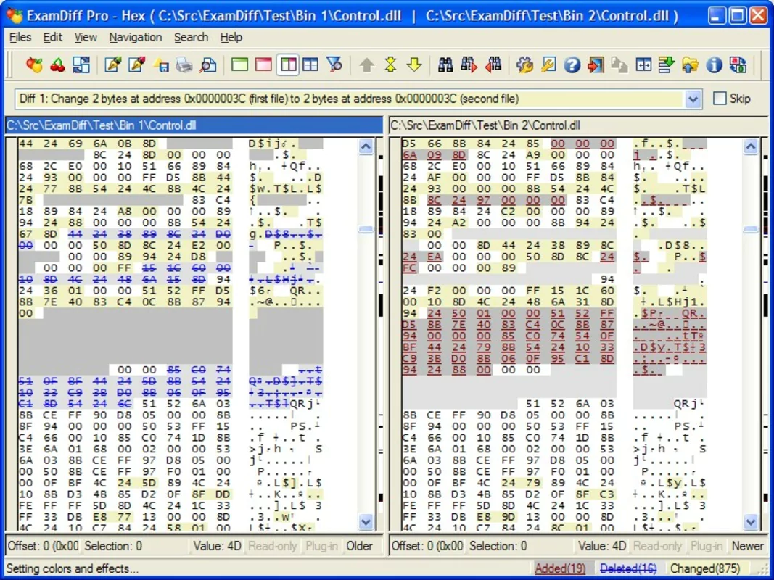Activate the Find binoculars icon
This screenshot has width=774, height=580.
(446, 65)
